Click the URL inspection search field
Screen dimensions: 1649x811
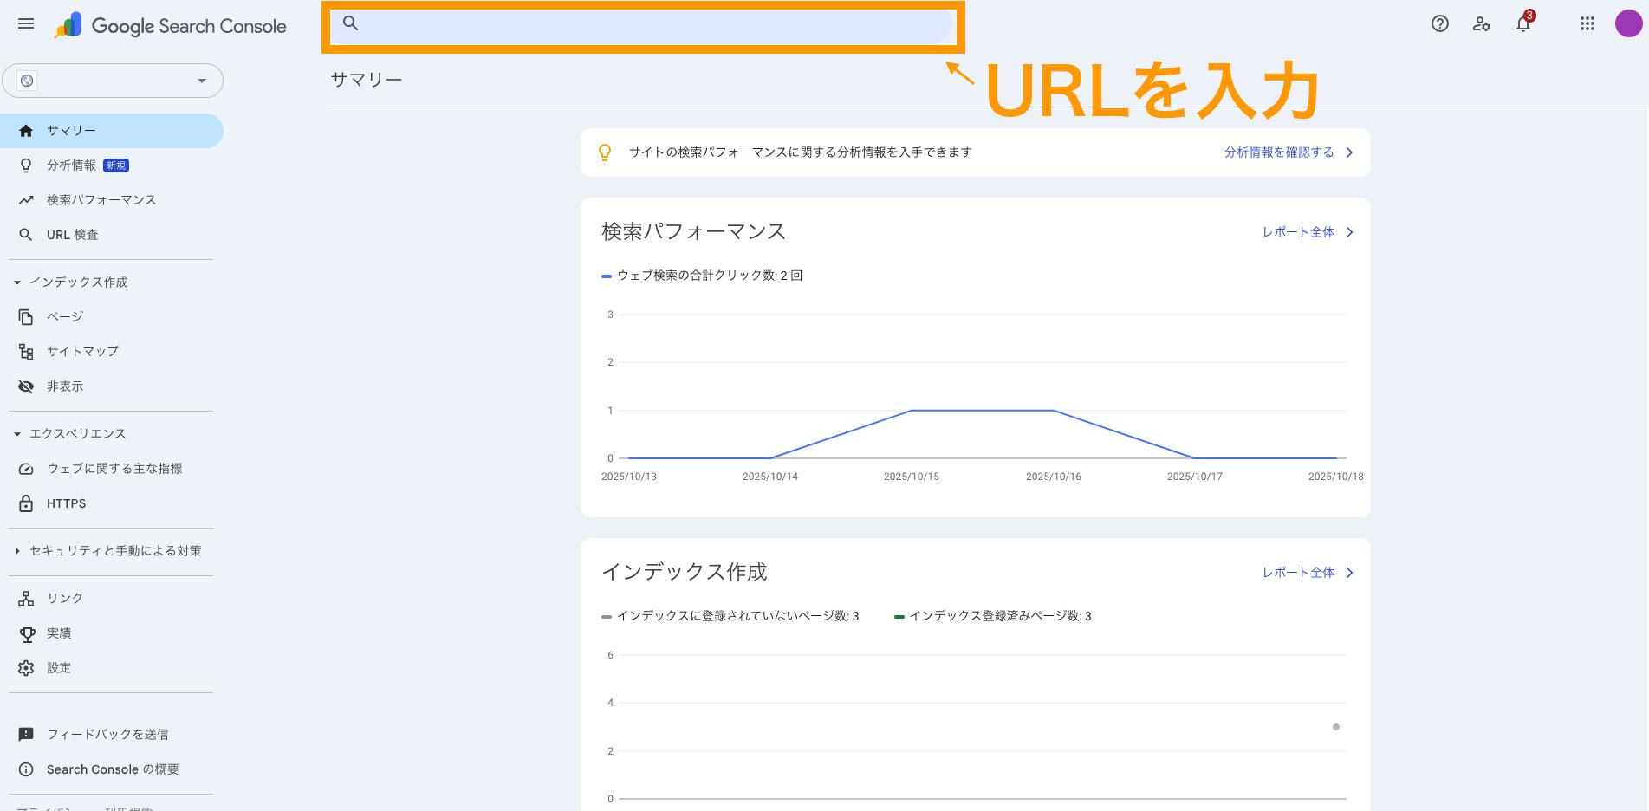pyautogui.click(x=643, y=24)
